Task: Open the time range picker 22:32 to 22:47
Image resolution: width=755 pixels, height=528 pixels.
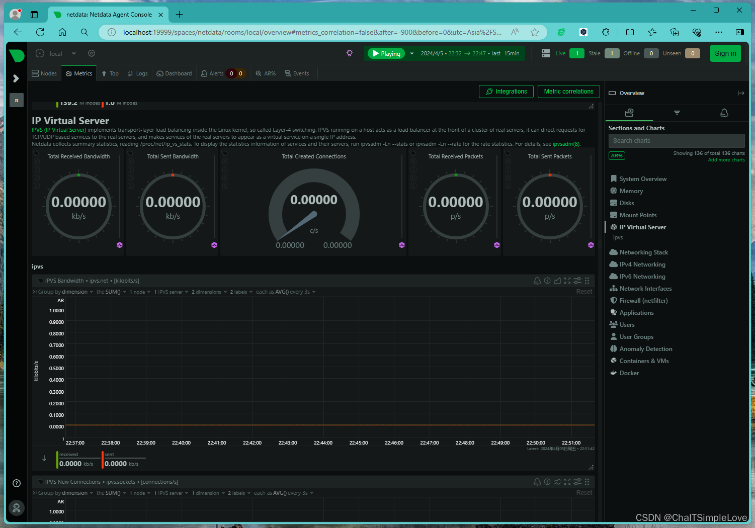Action: coord(470,53)
